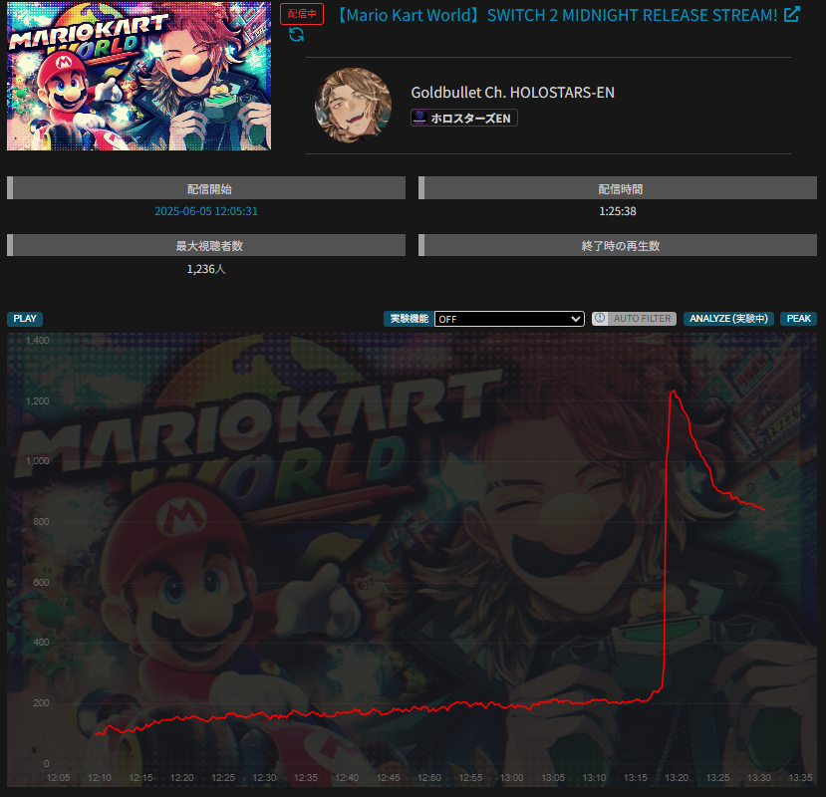
Task: Click the 1,236人 max viewers value
Action: [206, 269]
